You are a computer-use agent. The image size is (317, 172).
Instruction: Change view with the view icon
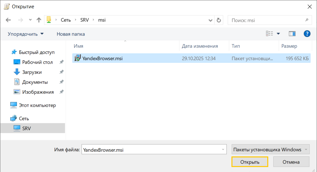[x=269, y=33]
